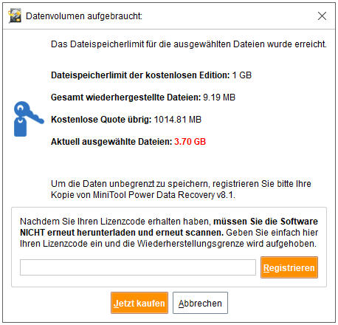The width and height of the screenshot is (338, 325).
Task: Click the Gesamt wiederhergestellte Dateien label
Action: click(x=126, y=97)
